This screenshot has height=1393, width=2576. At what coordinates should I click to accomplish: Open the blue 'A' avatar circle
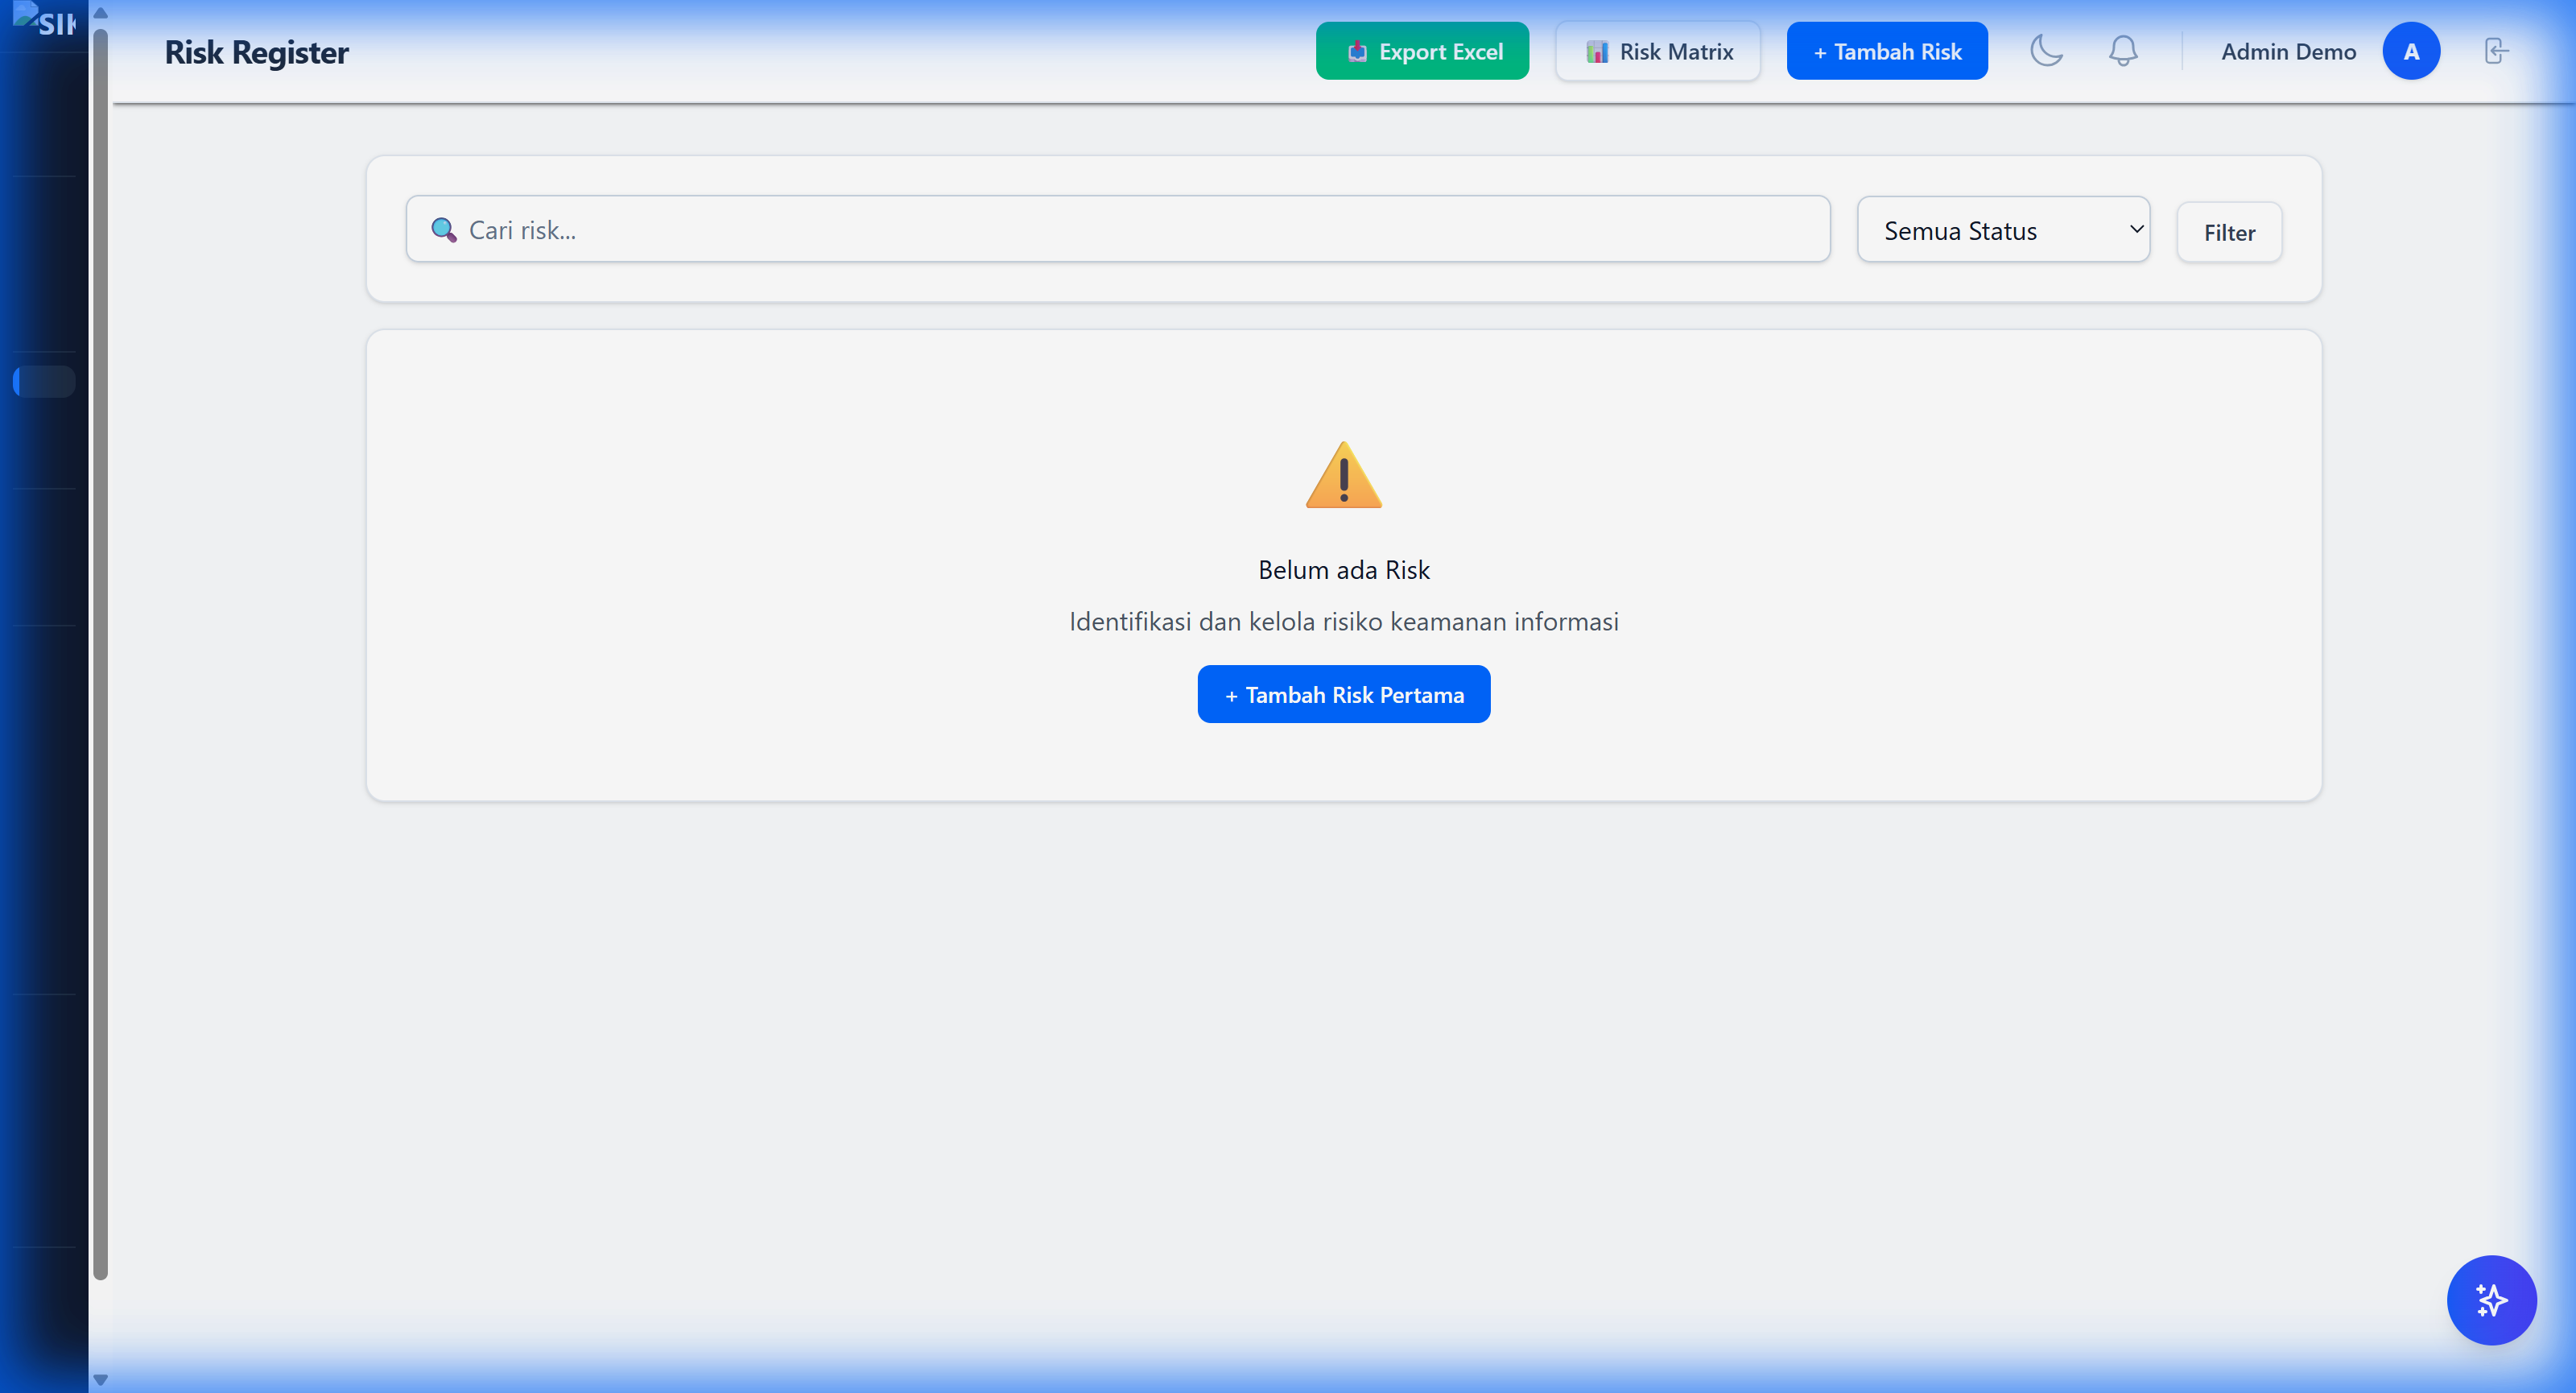click(x=2412, y=51)
